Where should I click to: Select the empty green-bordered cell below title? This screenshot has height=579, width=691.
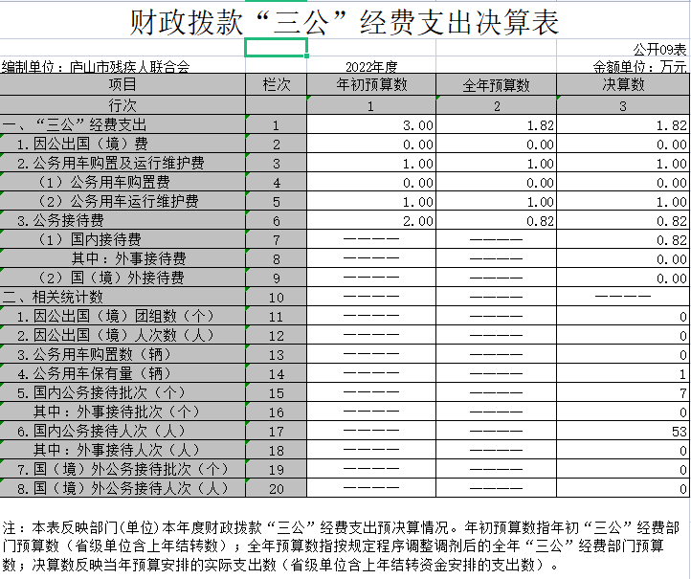click(x=277, y=48)
